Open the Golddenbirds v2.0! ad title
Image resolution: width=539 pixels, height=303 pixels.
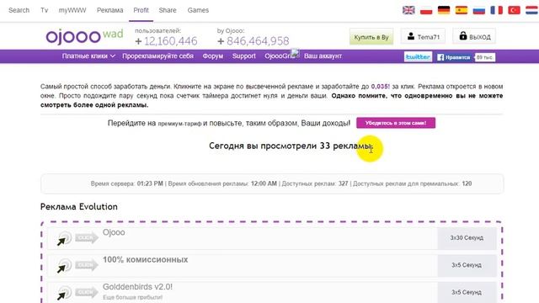coord(137,287)
